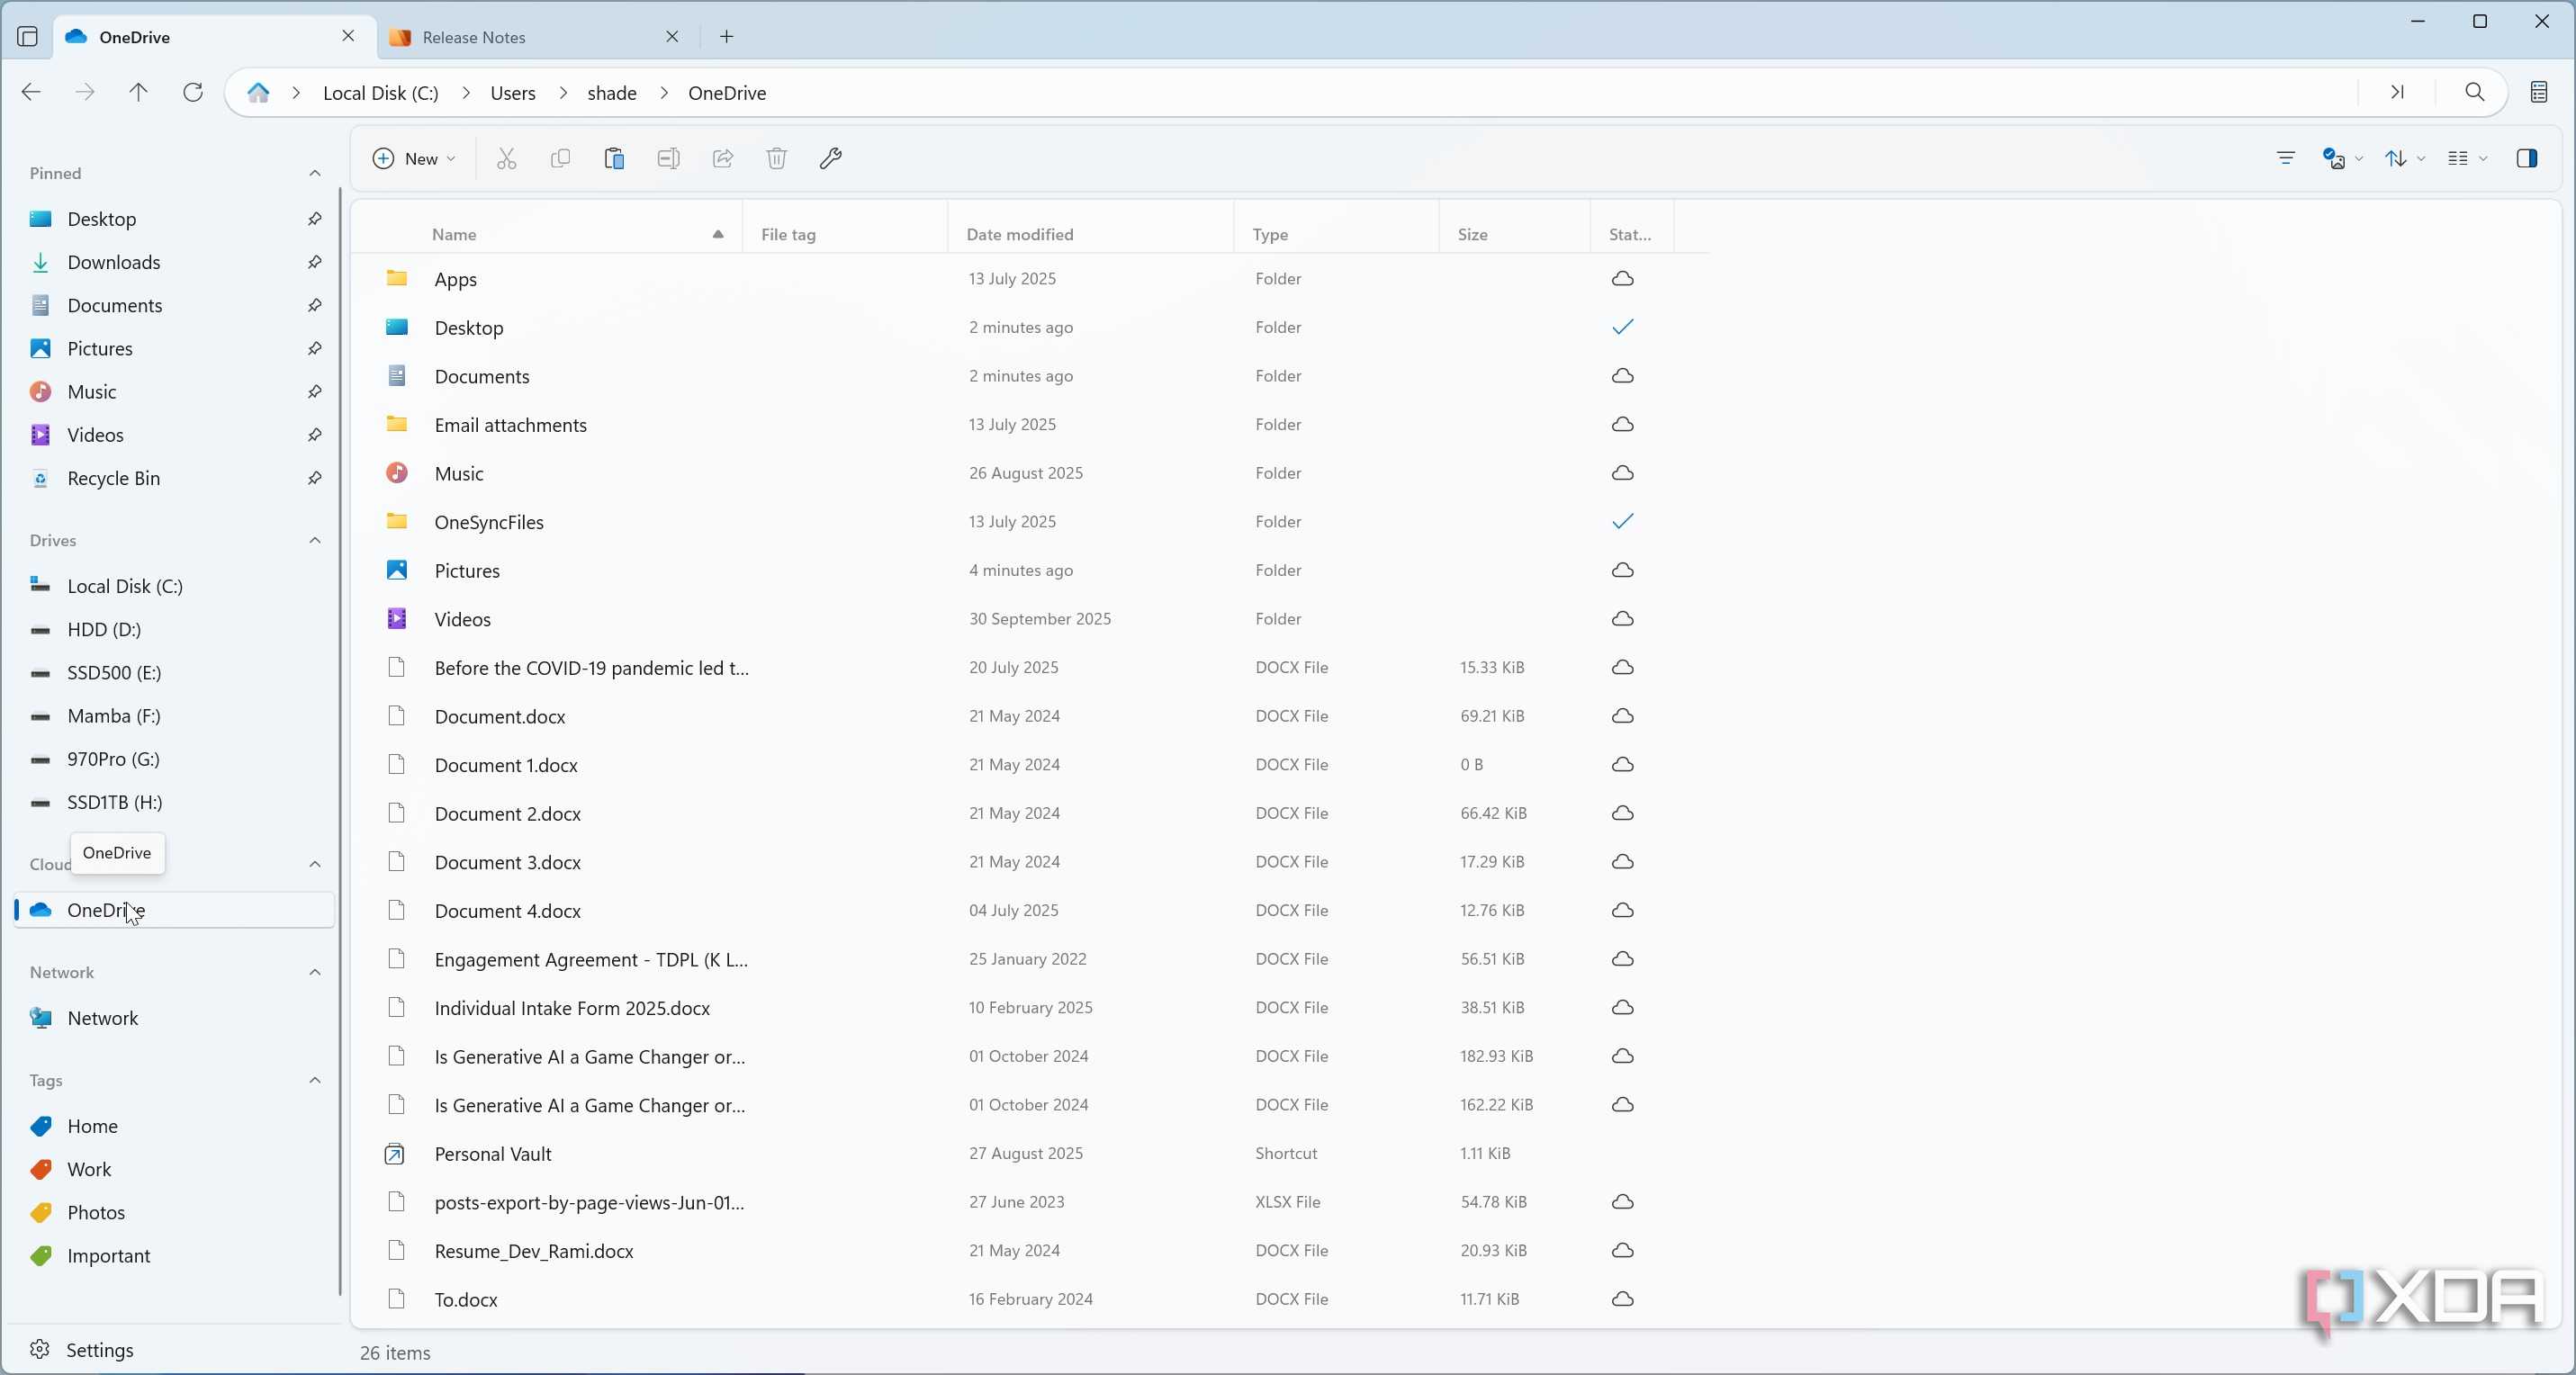Collapse the Pinned section
2576x1375 pixels.
315,173
